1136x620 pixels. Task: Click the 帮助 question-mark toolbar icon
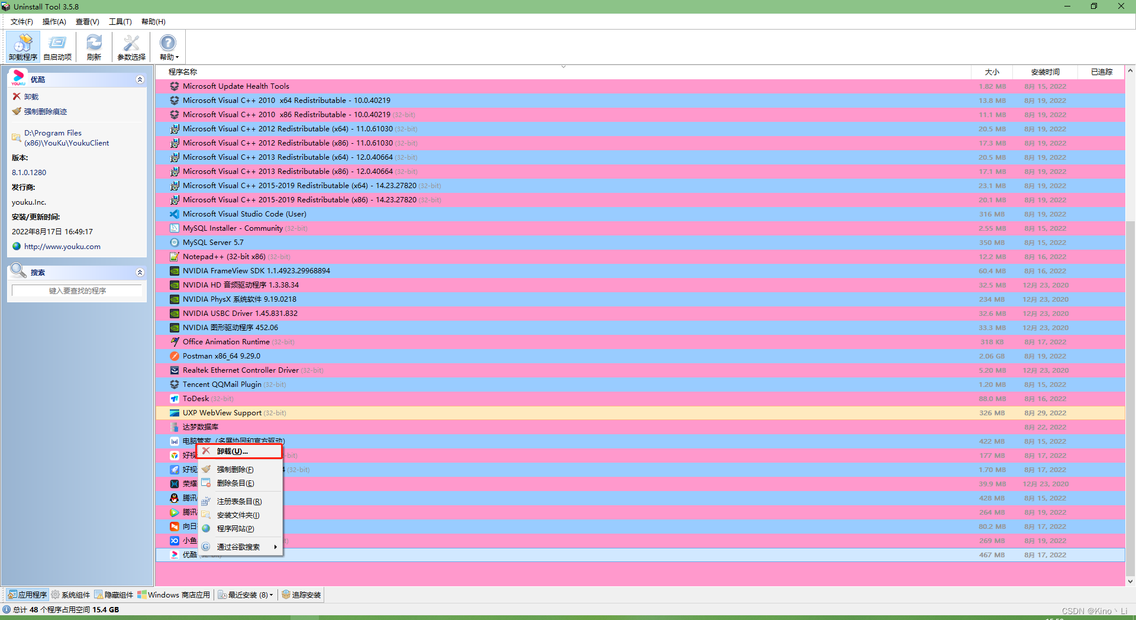[168, 43]
